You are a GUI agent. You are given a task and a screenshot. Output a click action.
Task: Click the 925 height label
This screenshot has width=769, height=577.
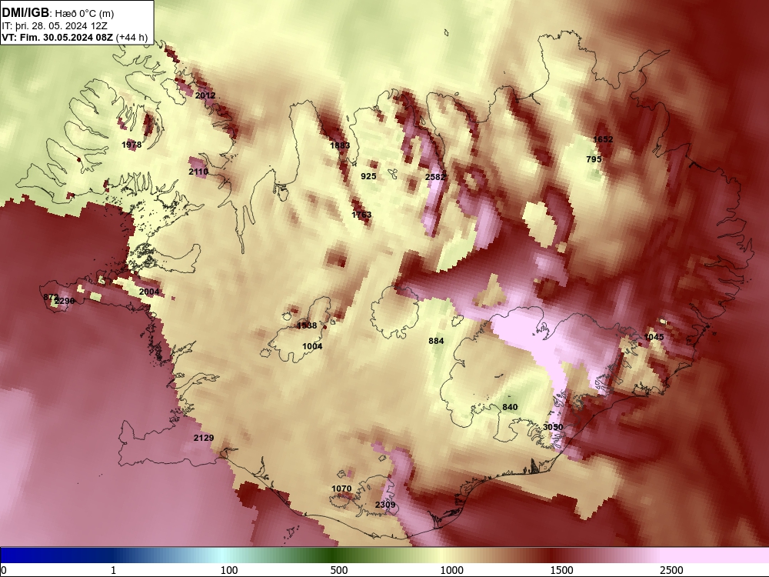[368, 176]
